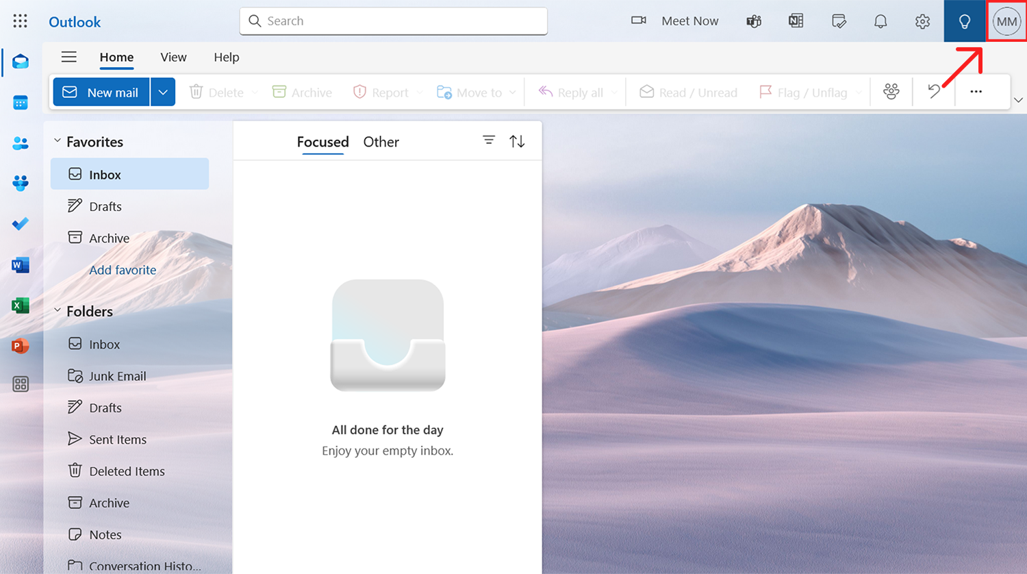This screenshot has height=574, width=1027.
Task: Open More apps icon in rail
Action: tap(21, 384)
